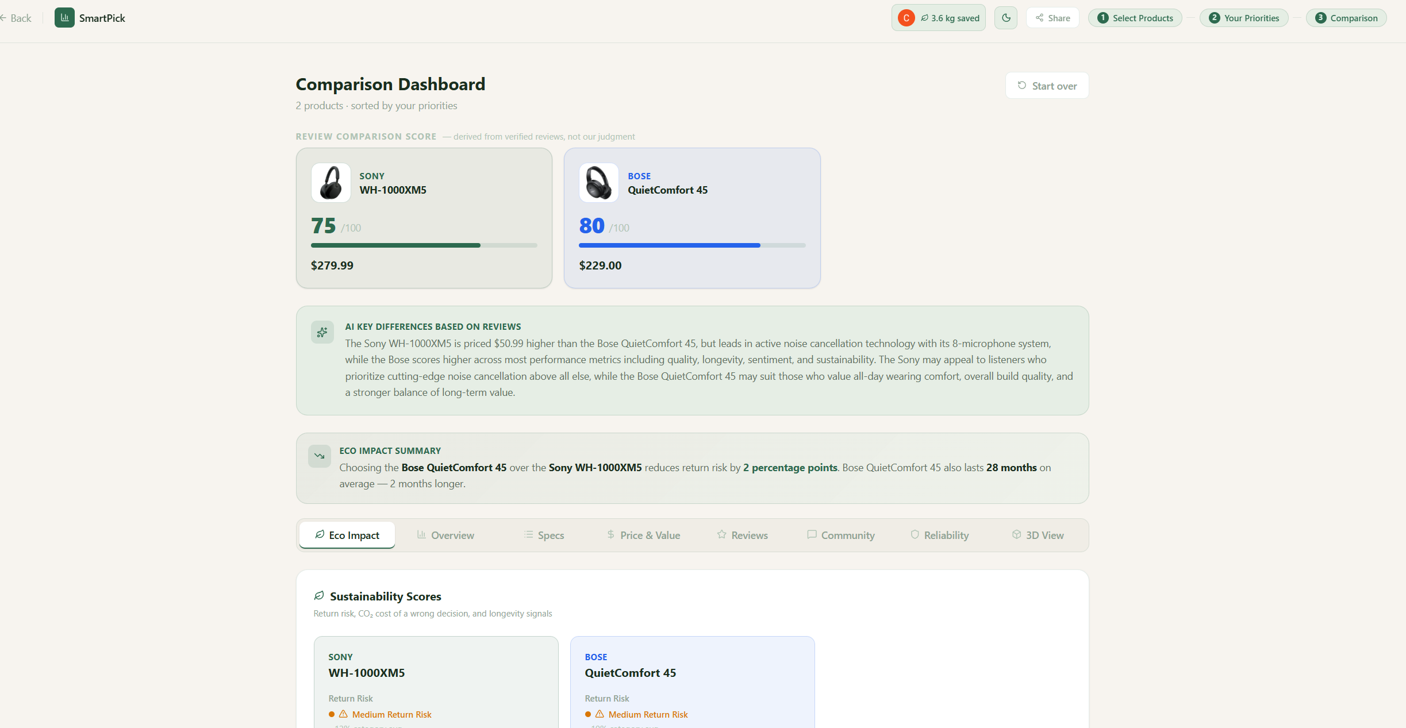Toggle dark mode moon icon
The height and width of the screenshot is (728, 1406).
point(1006,18)
